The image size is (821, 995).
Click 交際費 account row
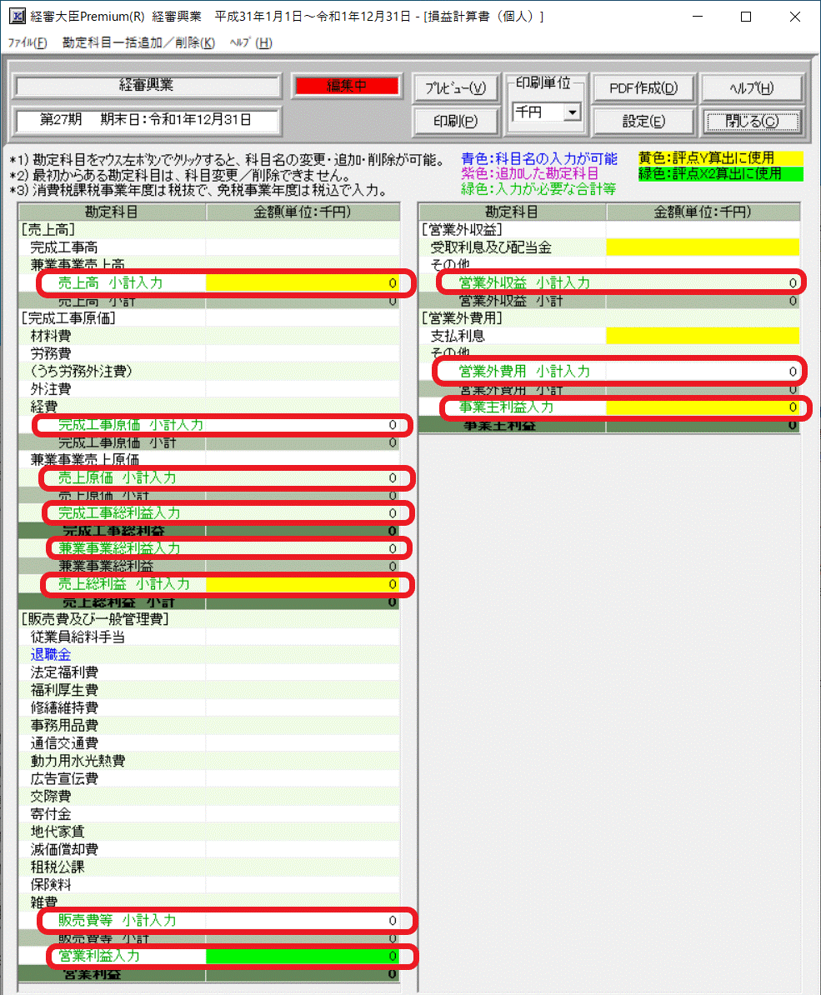click(208, 797)
